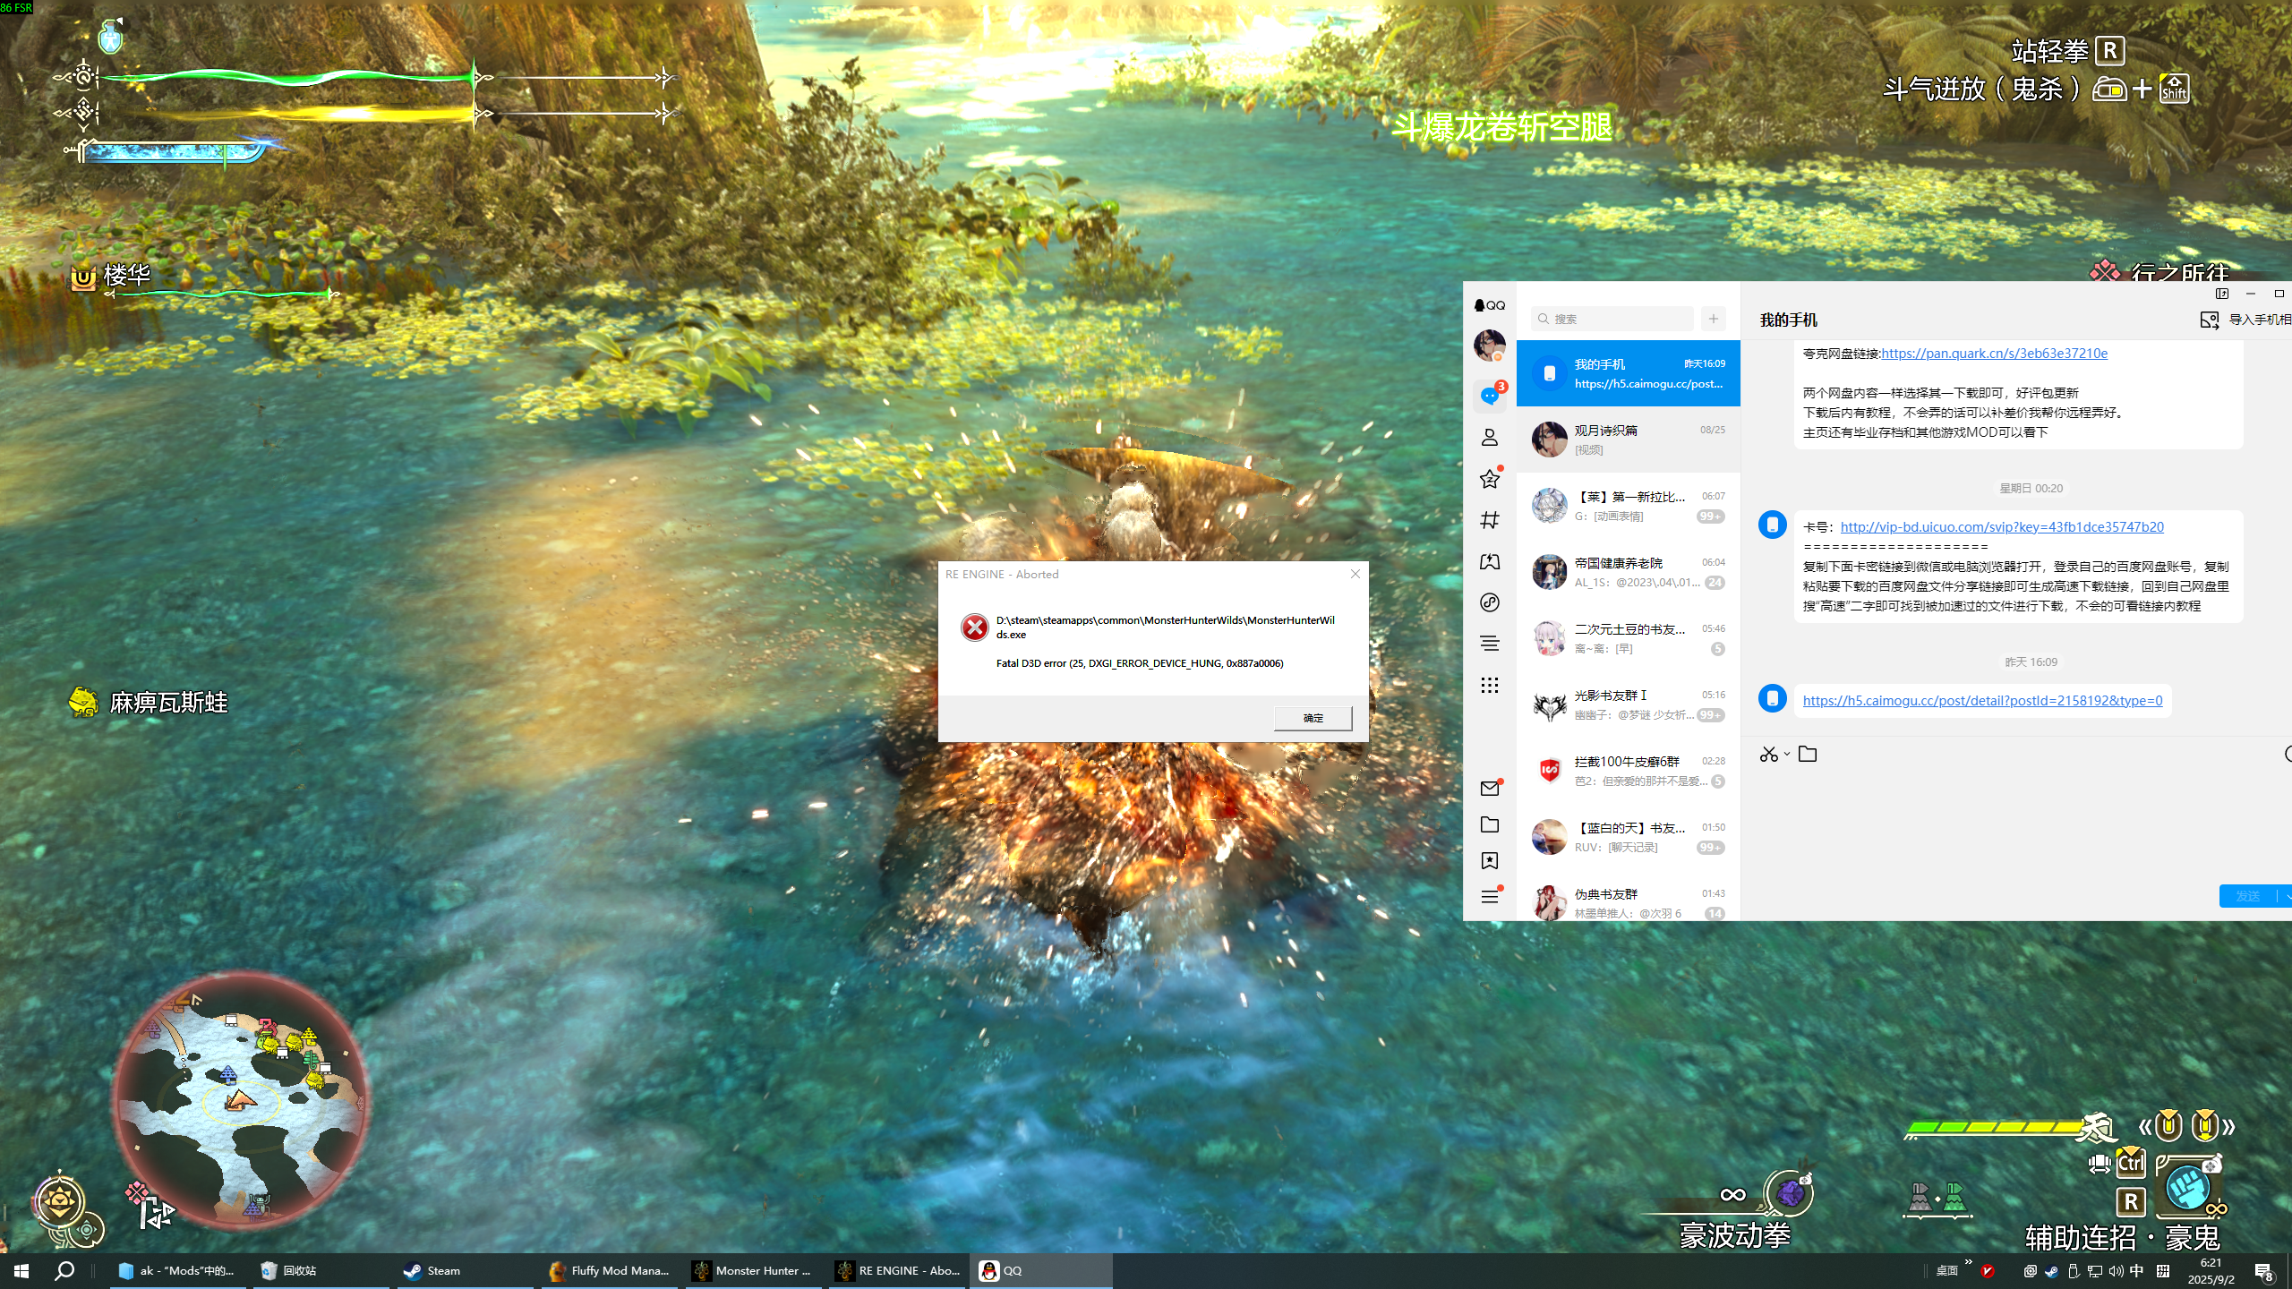Open the 二次元土豆的书友 group chat
The width and height of the screenshot is (2292, 1289).
(1629, 638)
